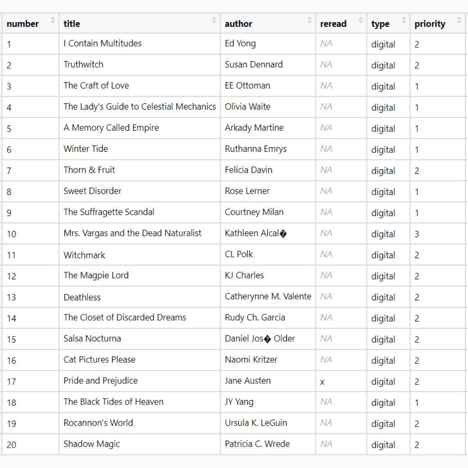Select the 'Mrs. Vargas and the Dead Naturalist' title
Image resolution: width=468 pixels, height=468 pixels.
[x=132, y=233]
